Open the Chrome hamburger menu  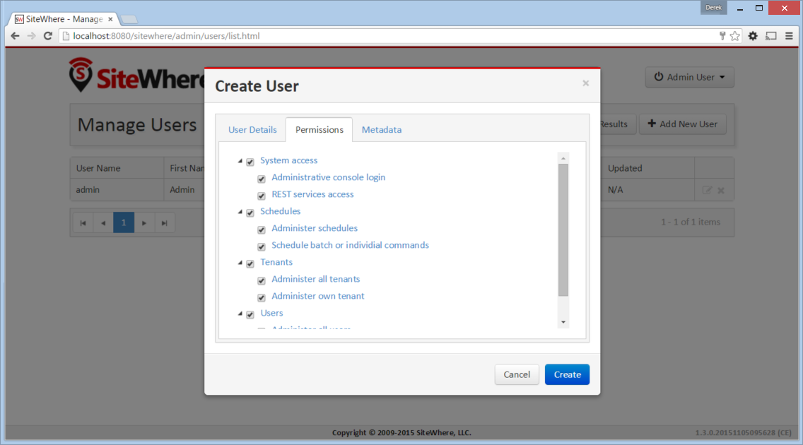(789, 36)
